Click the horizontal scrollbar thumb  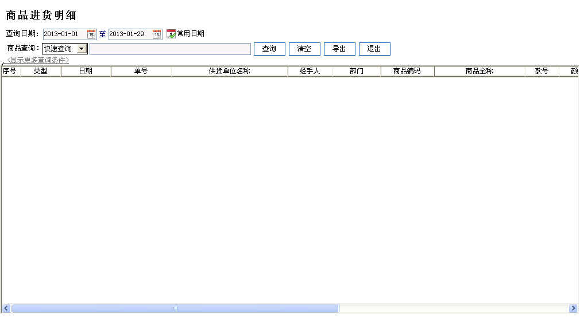coord(175,308)
